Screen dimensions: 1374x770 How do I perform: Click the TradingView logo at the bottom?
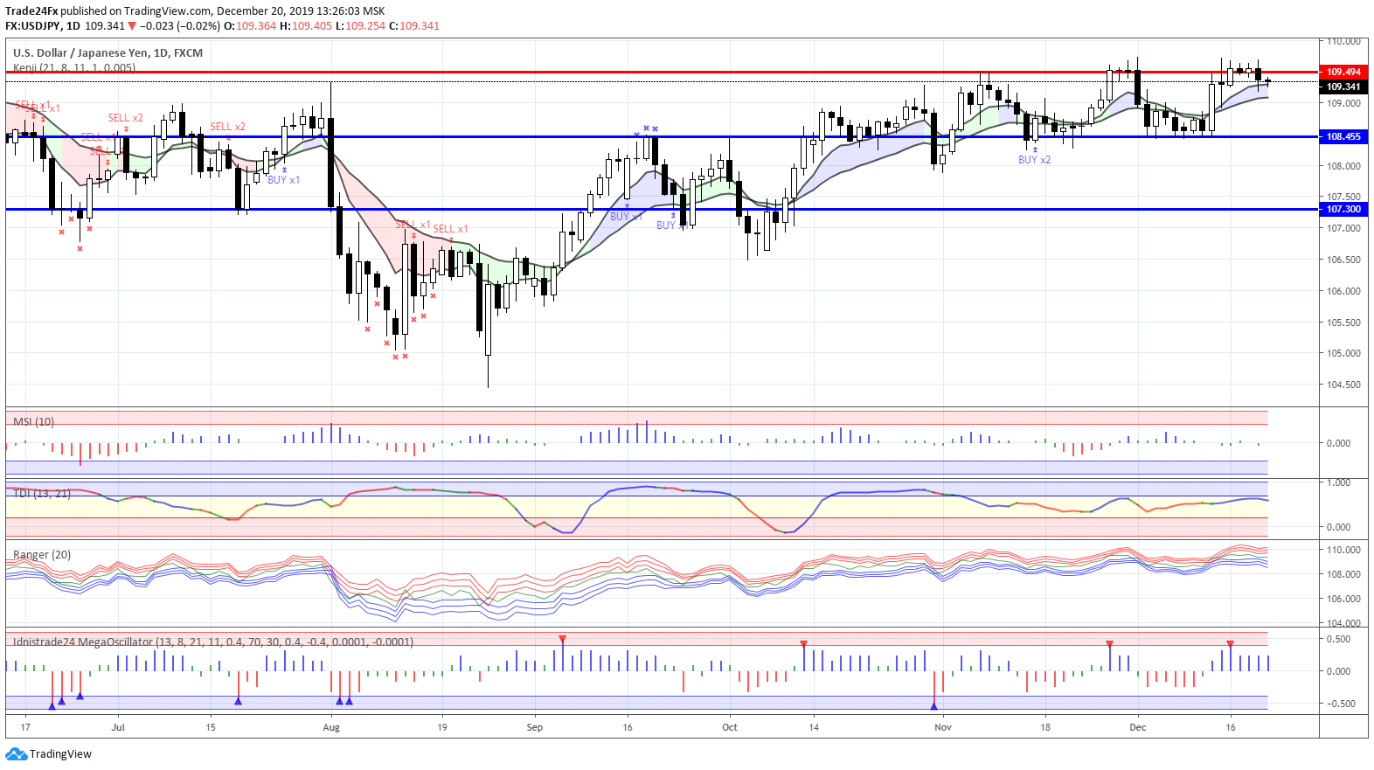coord(48,753)
